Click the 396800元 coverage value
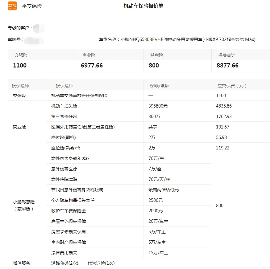This screenshot has height=269, width=270. click(x=158, y=106)
